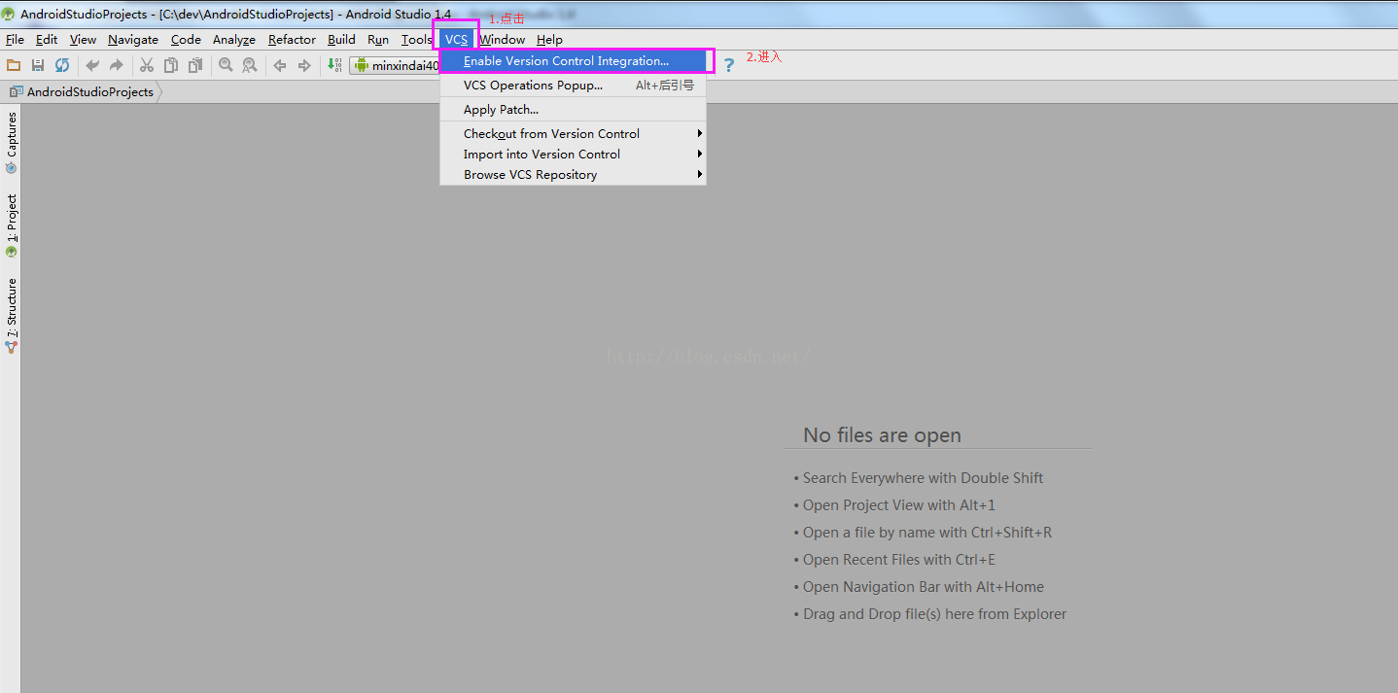Open the File menu

15,40
